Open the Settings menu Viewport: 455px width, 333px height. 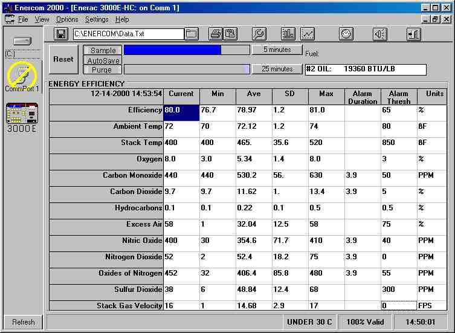[97, 19]
